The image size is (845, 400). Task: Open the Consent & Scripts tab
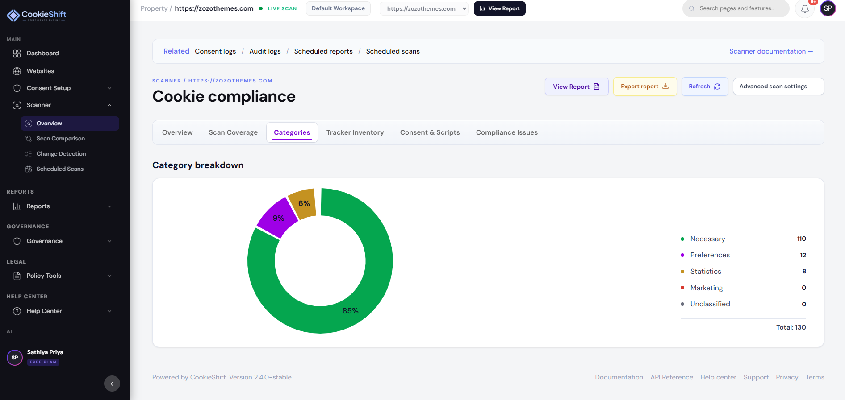(x=430, y=132)
